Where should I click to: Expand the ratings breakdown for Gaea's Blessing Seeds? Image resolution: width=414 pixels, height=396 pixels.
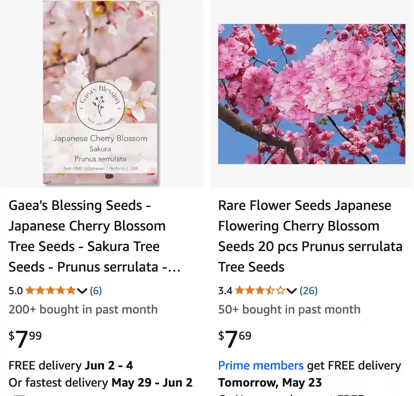coord(81,291)
